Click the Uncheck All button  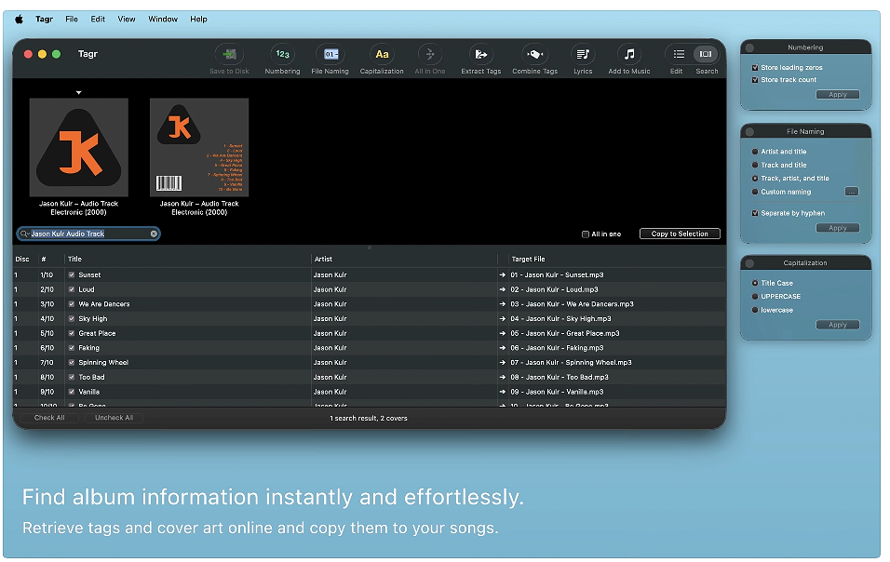pyautogui.click(x=115, y=418)
